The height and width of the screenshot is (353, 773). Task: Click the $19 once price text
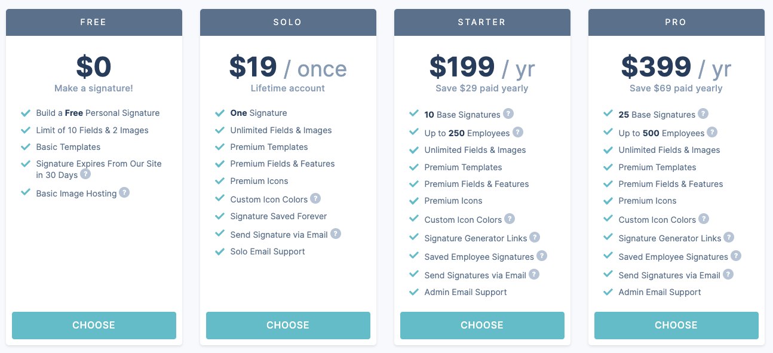[x=288, y=67]
